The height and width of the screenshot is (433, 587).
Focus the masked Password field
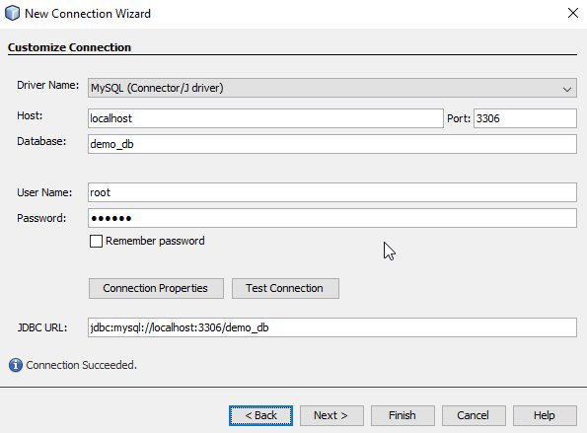pyautogui.click(x=332, y=218)
